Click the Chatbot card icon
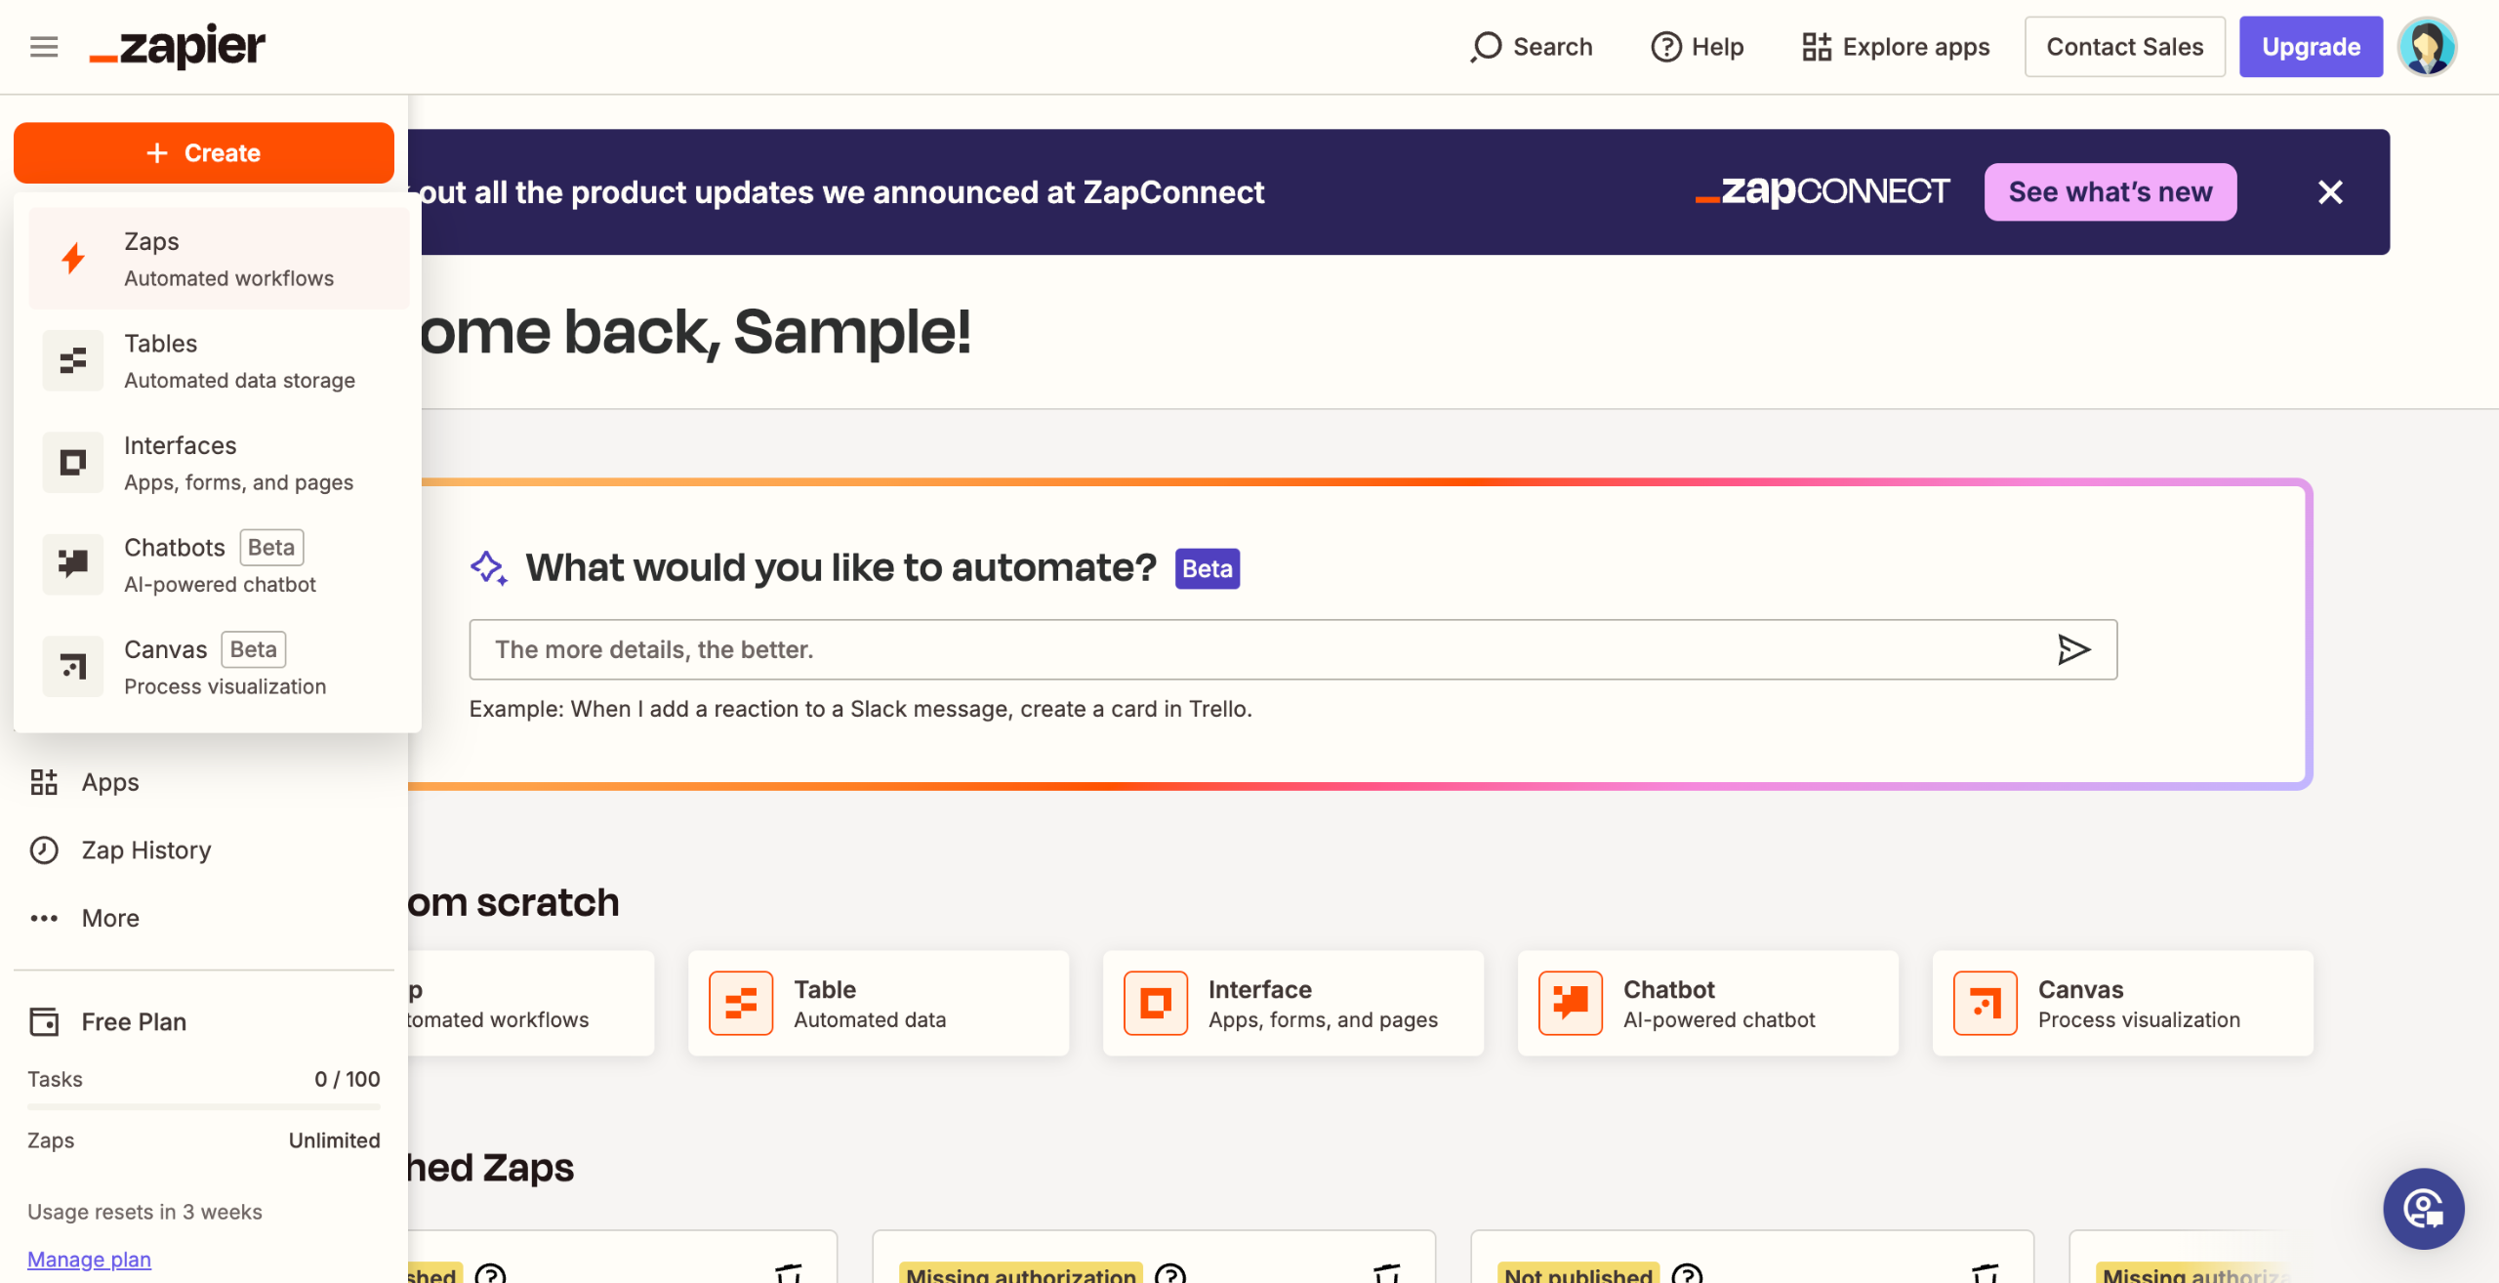Viewport: 2499px width, 1283px height. click(1570, 1003)
